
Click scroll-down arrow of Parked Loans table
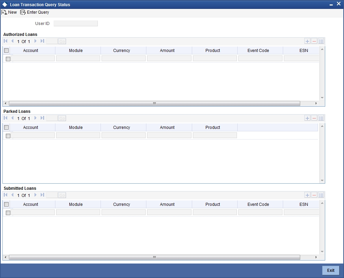pos(322,181)
